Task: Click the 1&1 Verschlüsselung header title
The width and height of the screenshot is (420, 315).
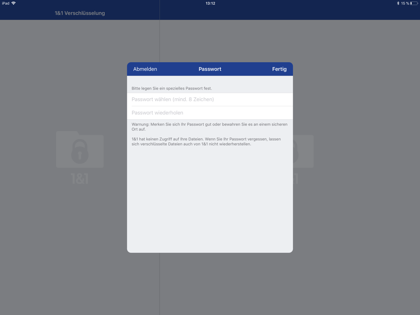Action: (80, 13)
